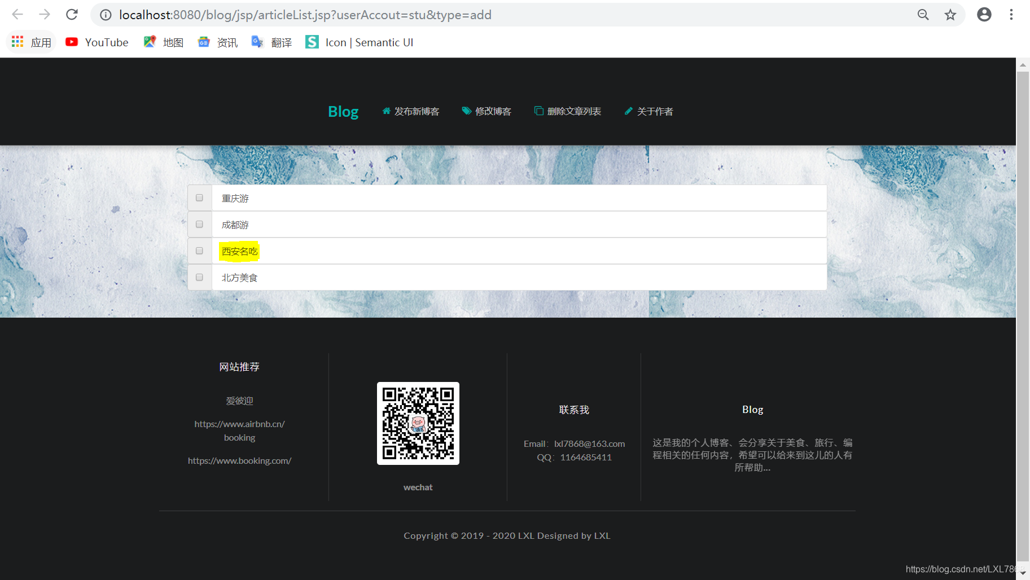The image size is (1030, 580).
Task: Click the browser forward arrow
Action: (45, 15)
